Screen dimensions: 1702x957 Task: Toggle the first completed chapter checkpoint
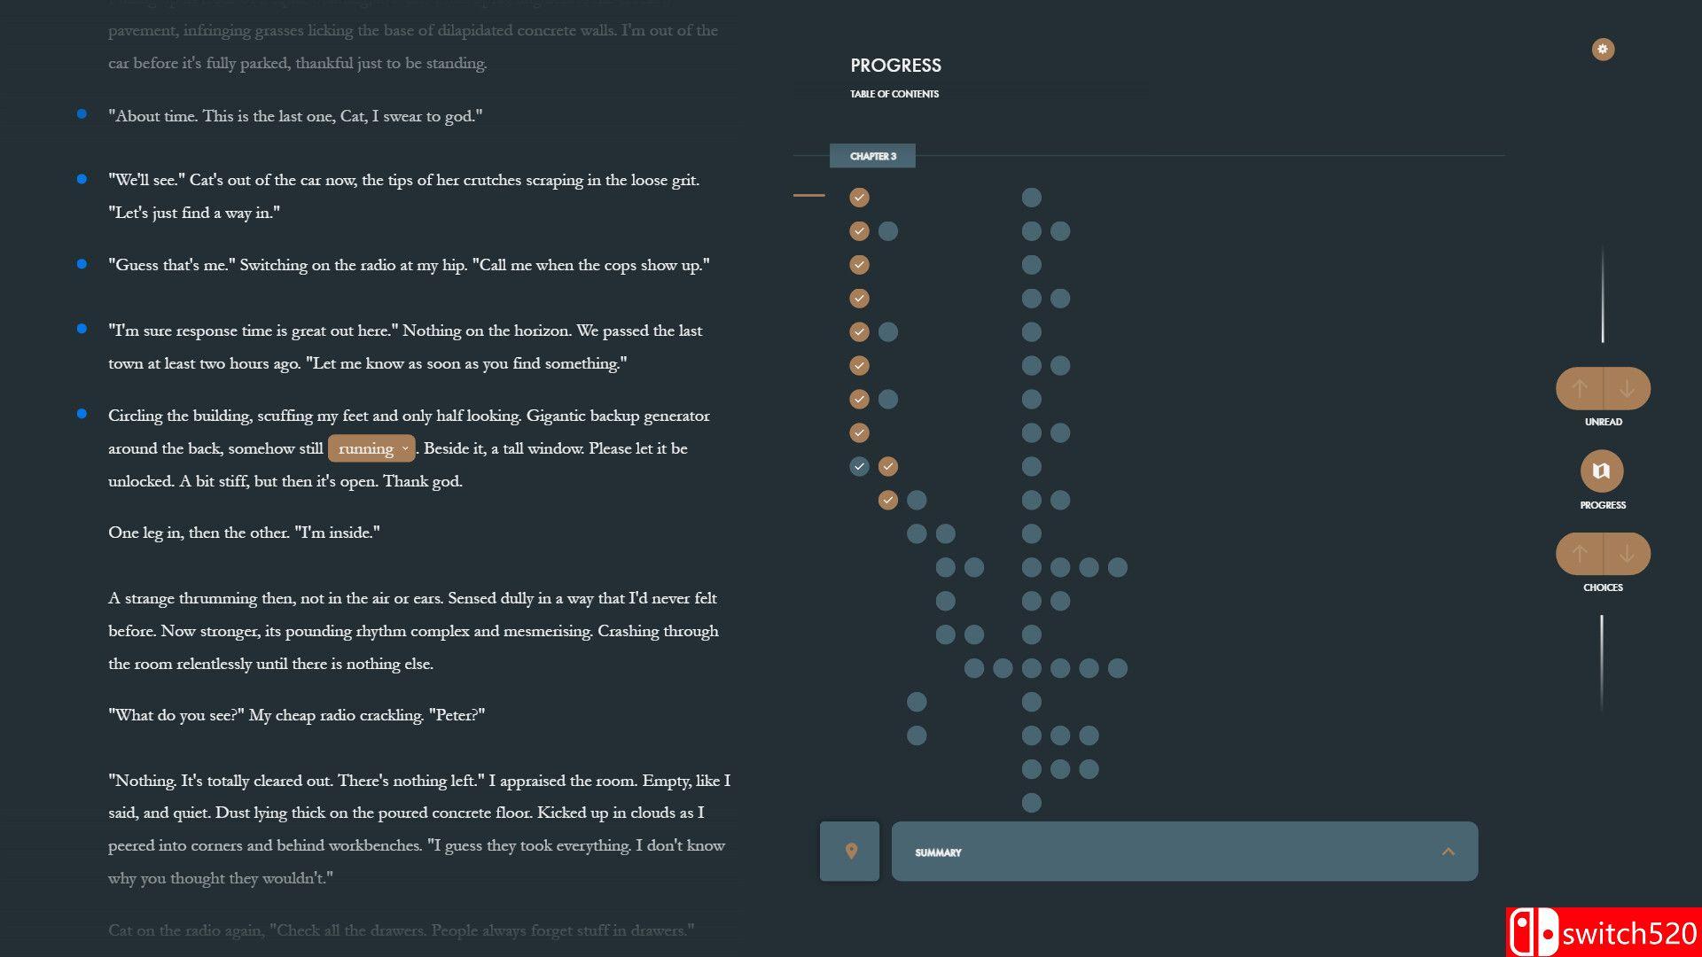click(x=859, y=197)
